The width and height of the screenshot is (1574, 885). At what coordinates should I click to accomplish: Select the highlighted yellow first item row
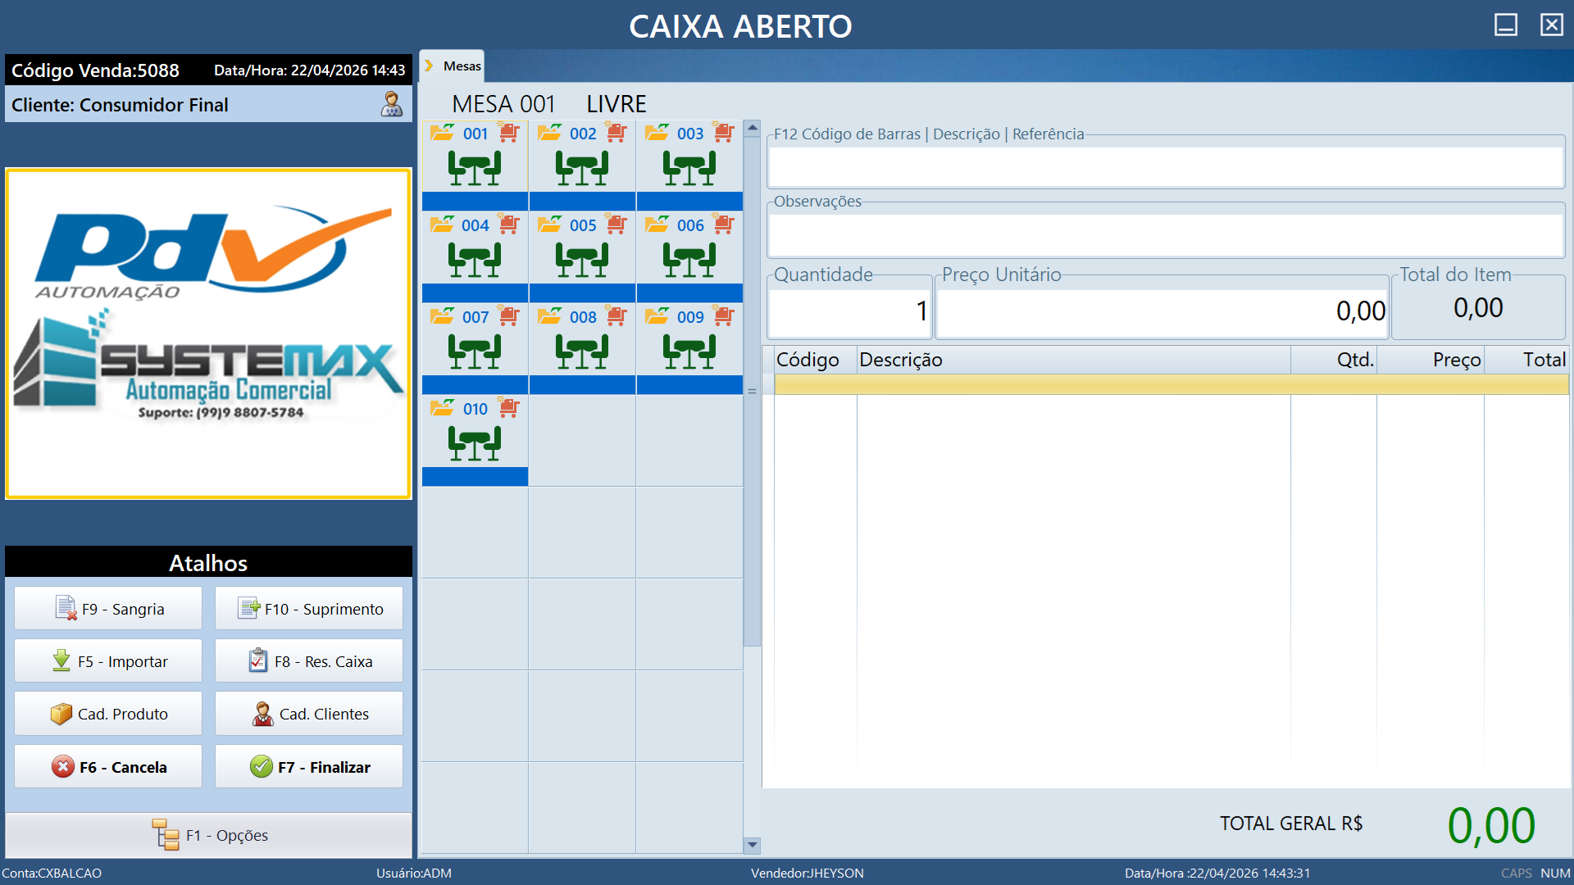(1171, 385)
